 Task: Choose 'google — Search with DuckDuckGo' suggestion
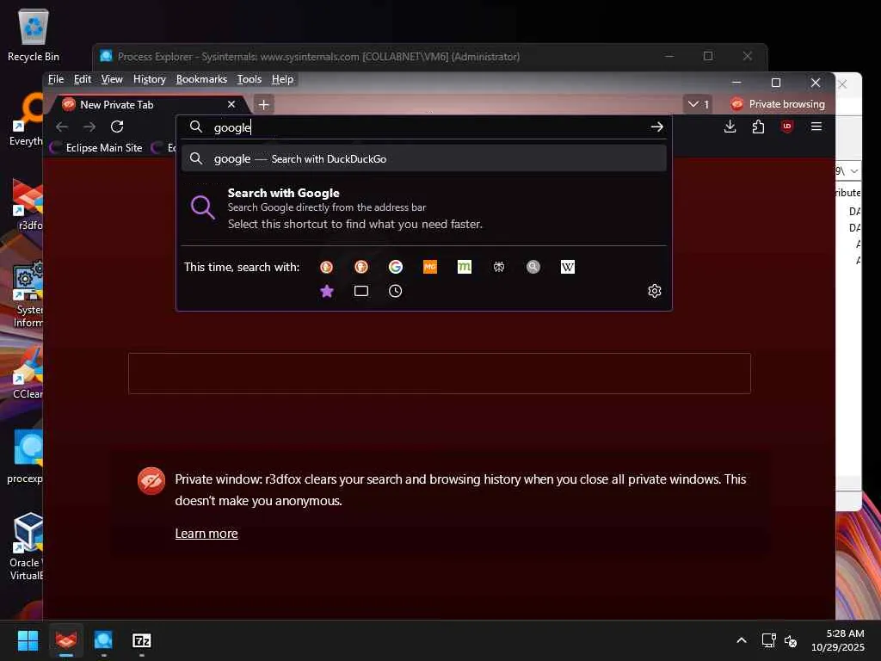point(423,158)
